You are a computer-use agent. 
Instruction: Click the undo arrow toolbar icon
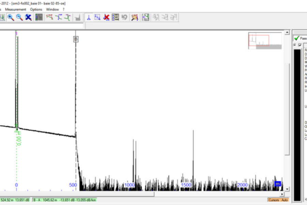pos(125,17)
